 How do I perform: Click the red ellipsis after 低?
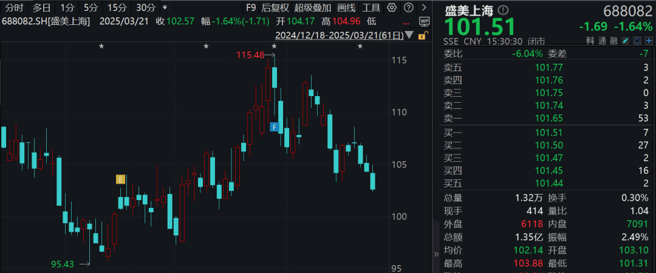click(x=405, y=23)
